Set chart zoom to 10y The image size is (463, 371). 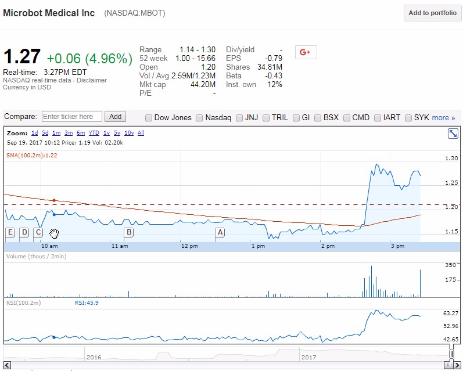tap(129, 133)
